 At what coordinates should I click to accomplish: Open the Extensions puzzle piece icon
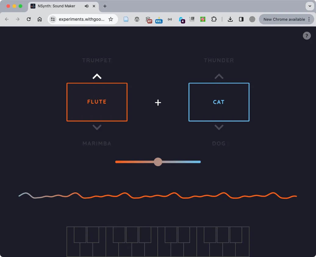pyautogui.click(x=214, y=19)
